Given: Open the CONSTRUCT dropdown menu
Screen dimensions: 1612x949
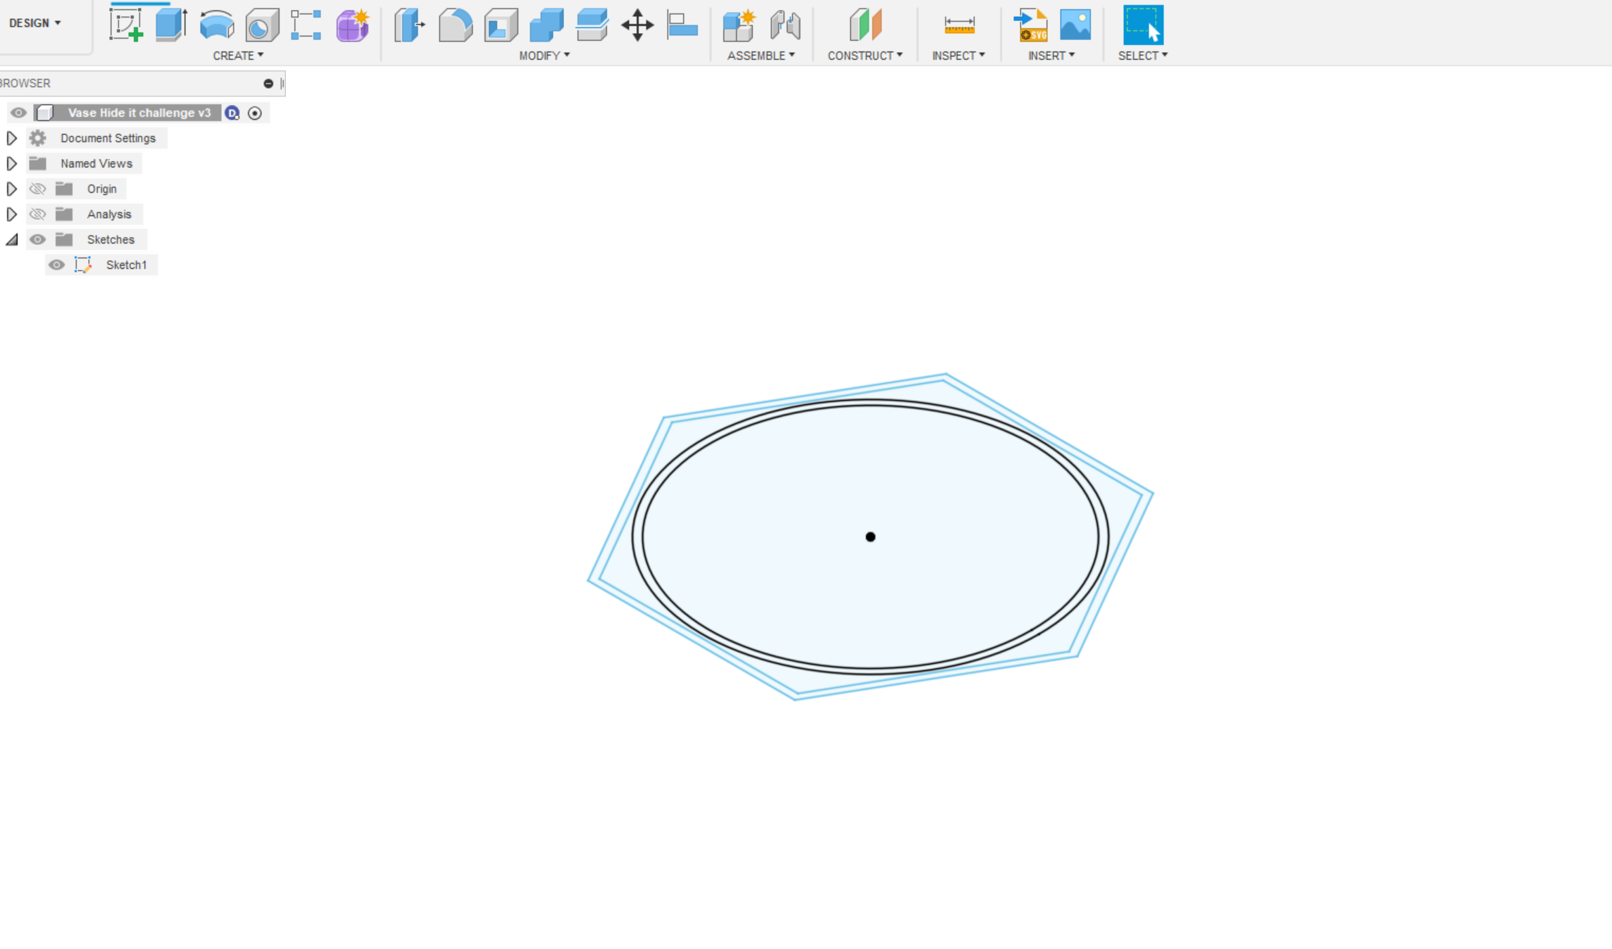Looking at the screenshot, I should coord(865,55).
